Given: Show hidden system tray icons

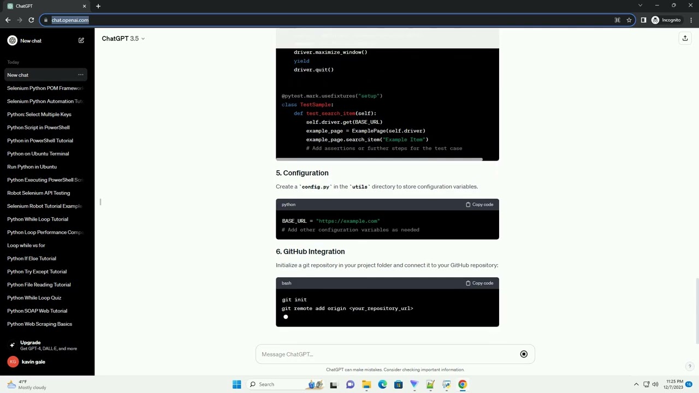Looking at the screenshot, I should (x=636, y=384).
